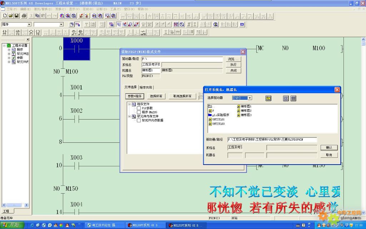Viewport: 366px width, 229px height.
Task: Collapse the 程序文件 tree node
Action: [129, 104]
